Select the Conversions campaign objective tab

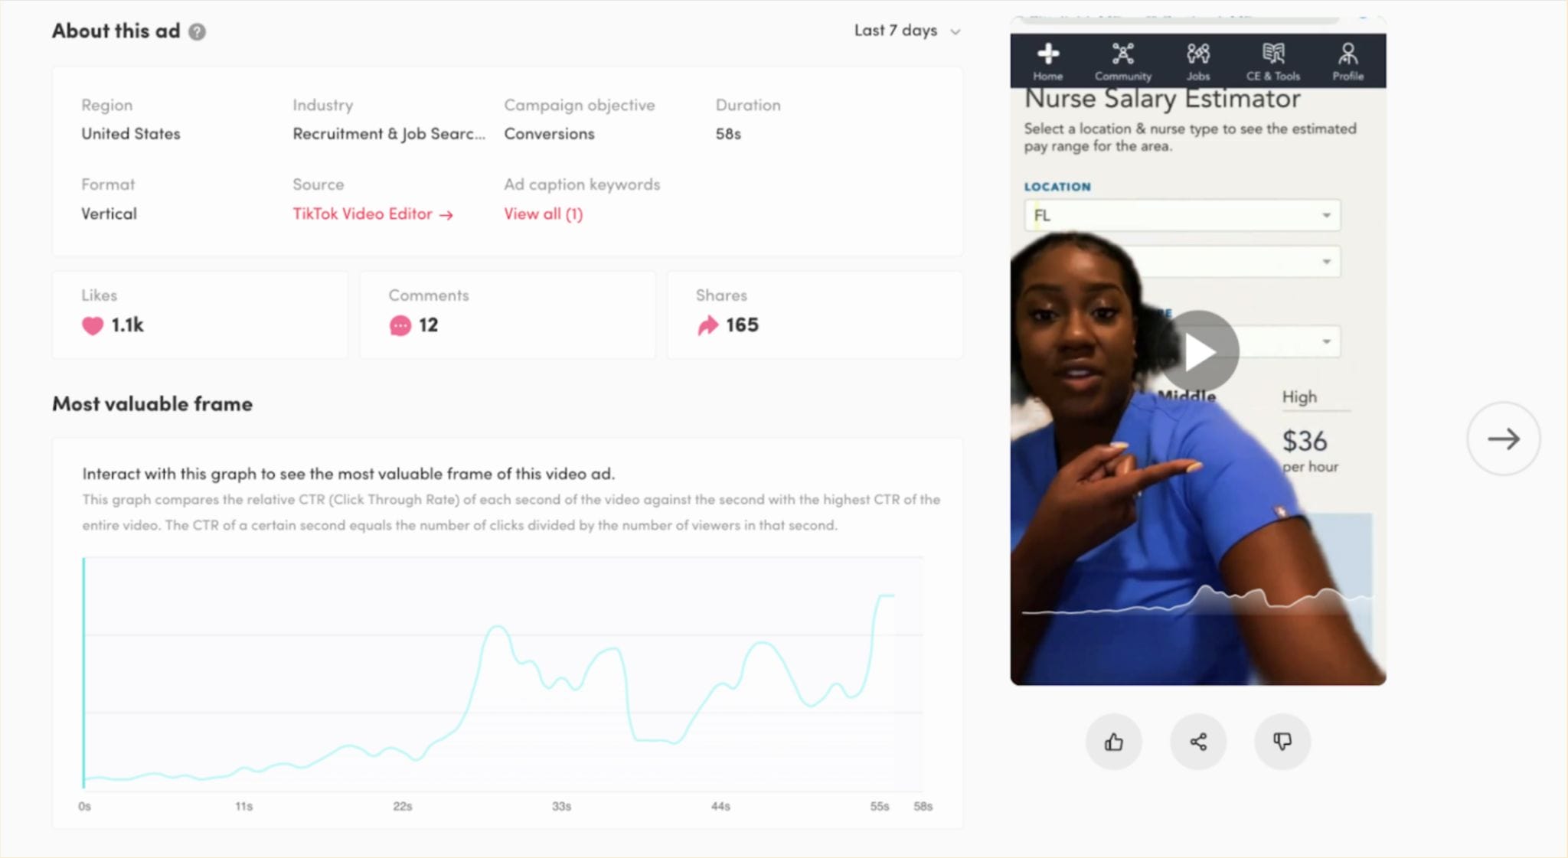pyautogui.click(x=548, y=133)
